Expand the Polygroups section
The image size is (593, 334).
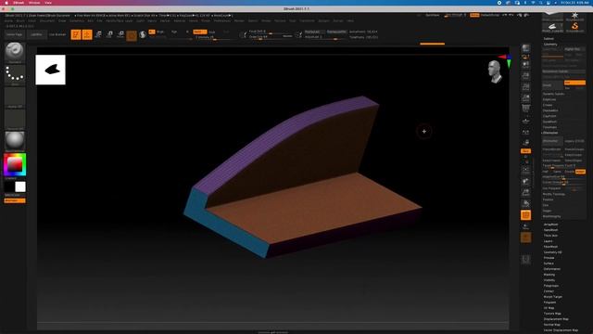tap(551, 286)
